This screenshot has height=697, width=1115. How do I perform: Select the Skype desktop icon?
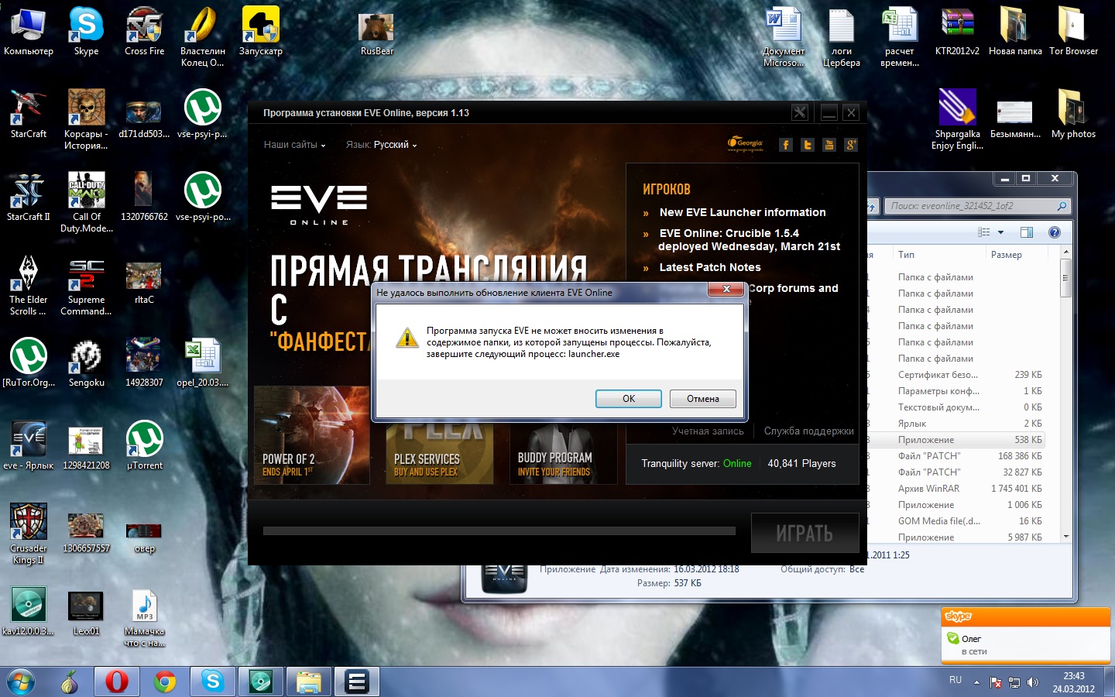click(86, 33)
